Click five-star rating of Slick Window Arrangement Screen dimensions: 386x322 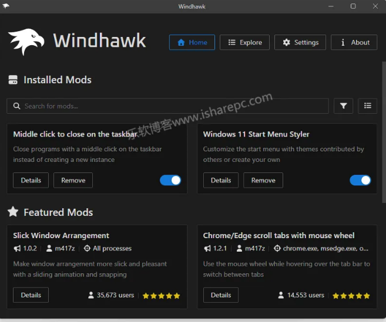pyautogui.click(x=161, y=296)
